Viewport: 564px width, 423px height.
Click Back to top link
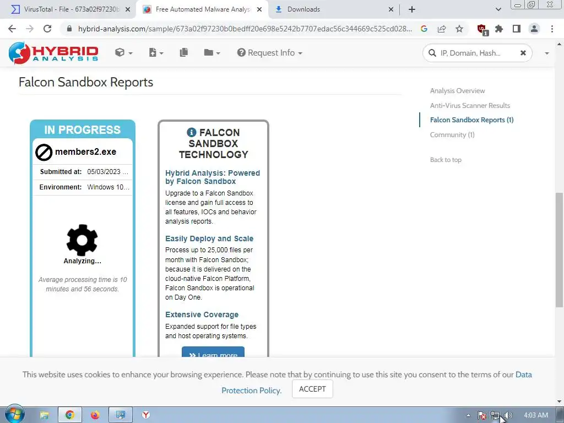(446, 160)
